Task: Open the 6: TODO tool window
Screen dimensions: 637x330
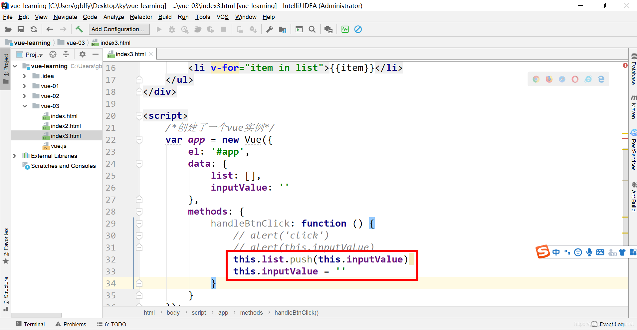Action: click(x=112, y=324)
